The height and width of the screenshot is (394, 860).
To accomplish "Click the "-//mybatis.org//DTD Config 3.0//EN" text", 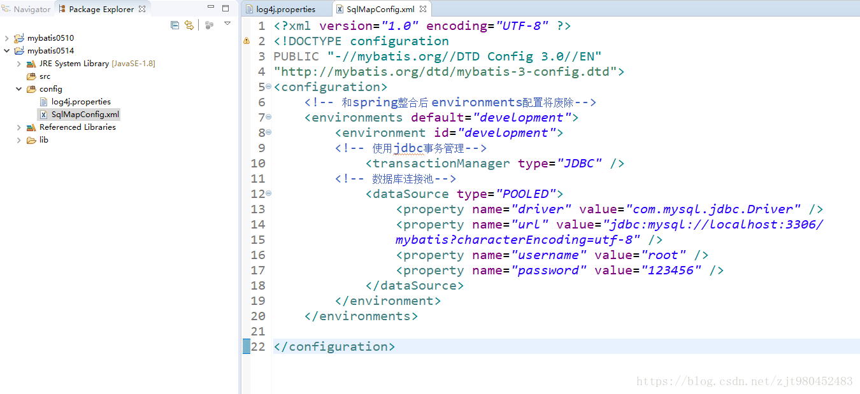I will [x=464, y=57].
